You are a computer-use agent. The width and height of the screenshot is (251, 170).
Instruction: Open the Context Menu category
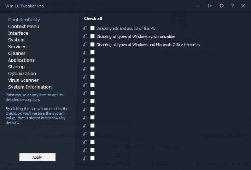[24, 26]
